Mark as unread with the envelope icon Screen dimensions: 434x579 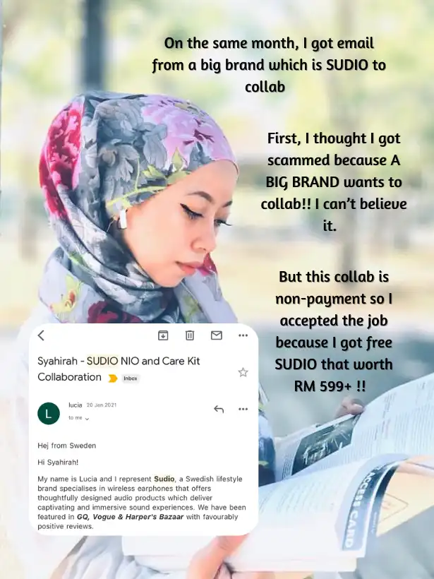point(216,335)
